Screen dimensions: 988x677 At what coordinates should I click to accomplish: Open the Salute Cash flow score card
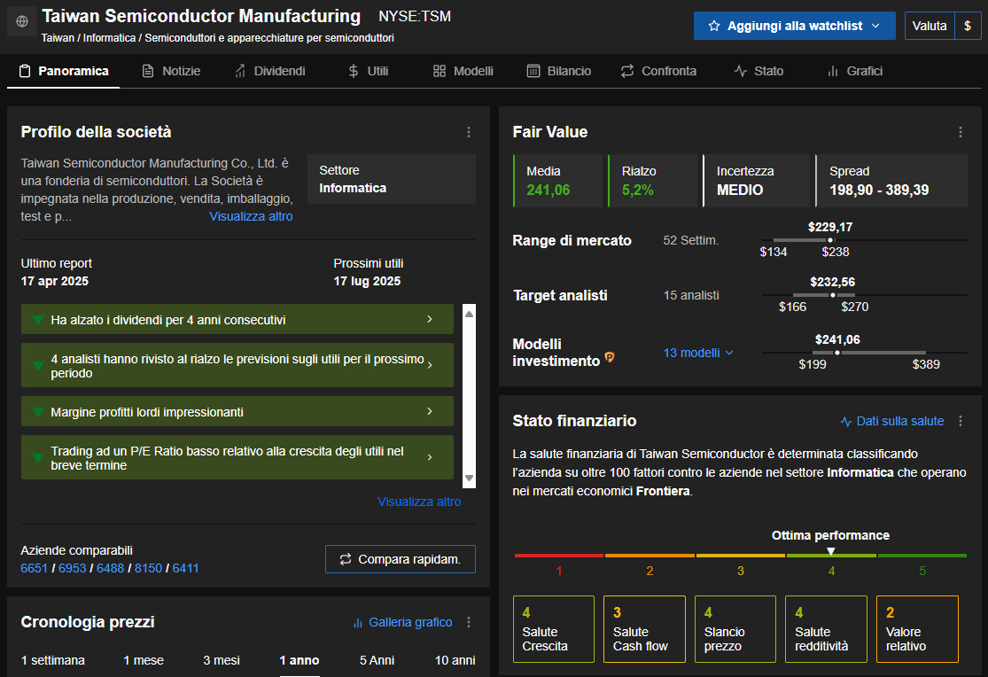[644, 629]
